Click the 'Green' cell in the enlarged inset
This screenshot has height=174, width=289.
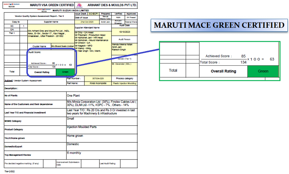point(263,71)
